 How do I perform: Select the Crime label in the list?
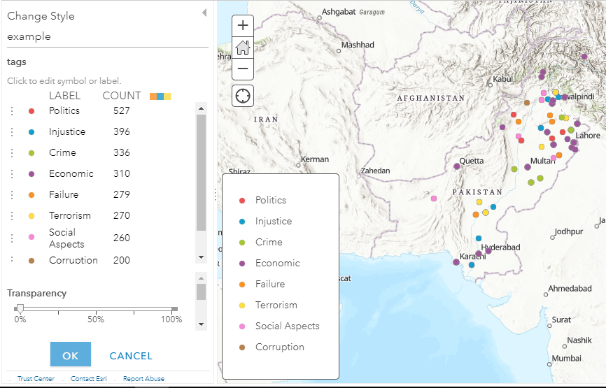click(x=62, y=152)
